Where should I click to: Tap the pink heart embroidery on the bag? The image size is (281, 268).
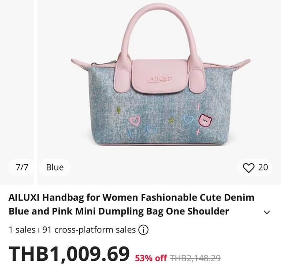click(135, 120)
